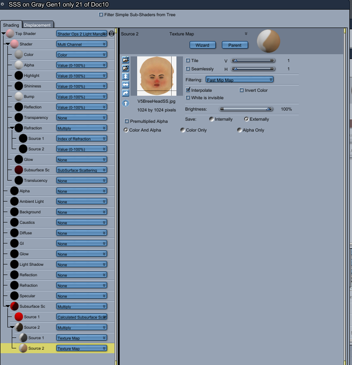Open the Calculated Subsurface Scattering dropdown
352x365 pixels.
point(82,317)
